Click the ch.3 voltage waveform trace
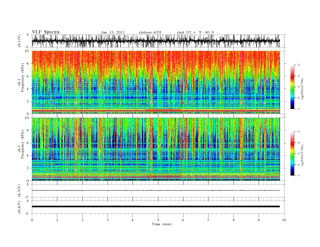 point(156,190)
